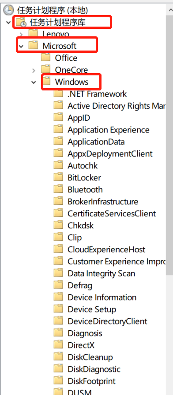Screen dimensions: 173x395
Task: Click the BrokerInfrastructure folder icon
Action: [58, 201]
